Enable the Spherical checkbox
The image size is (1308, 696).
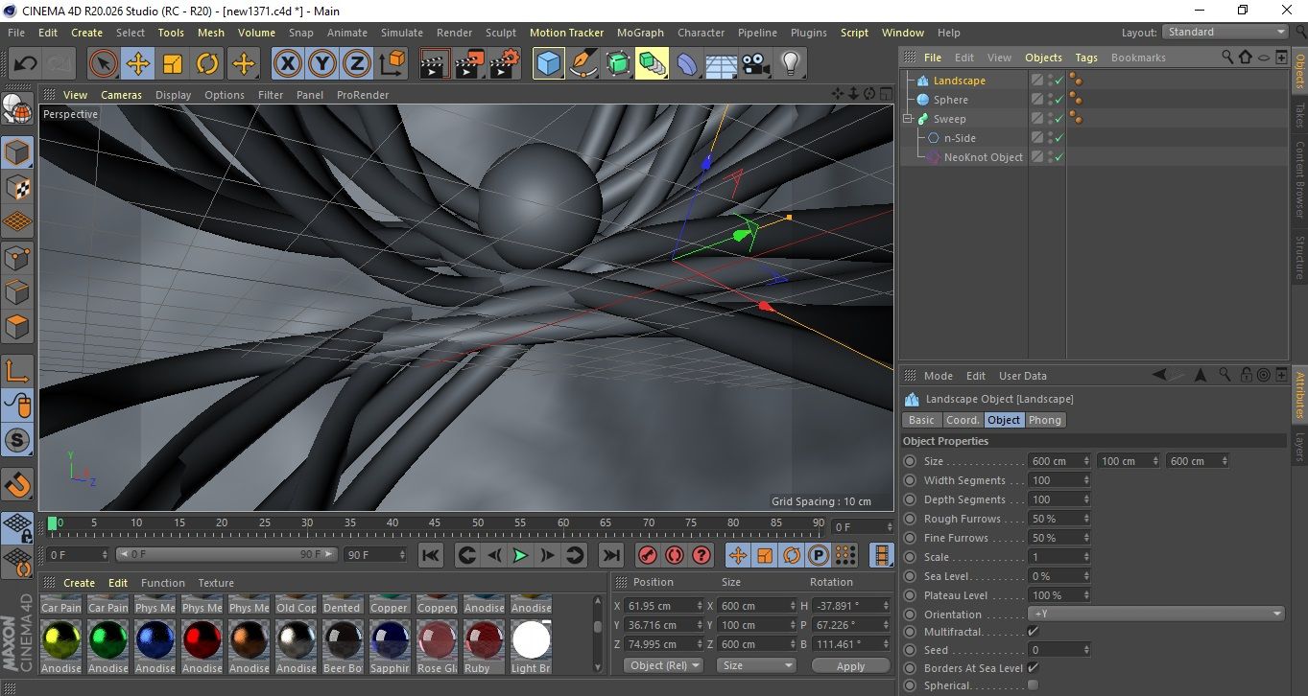tap(1033, 685)
